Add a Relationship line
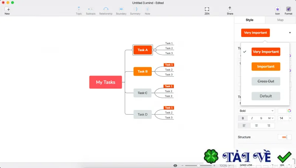Viewport: 296px width, 168px height. (x=106, y=11)
